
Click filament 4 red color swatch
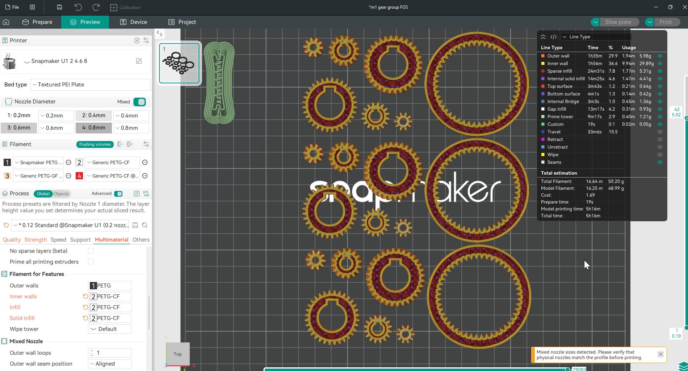(x=79, y=176)
